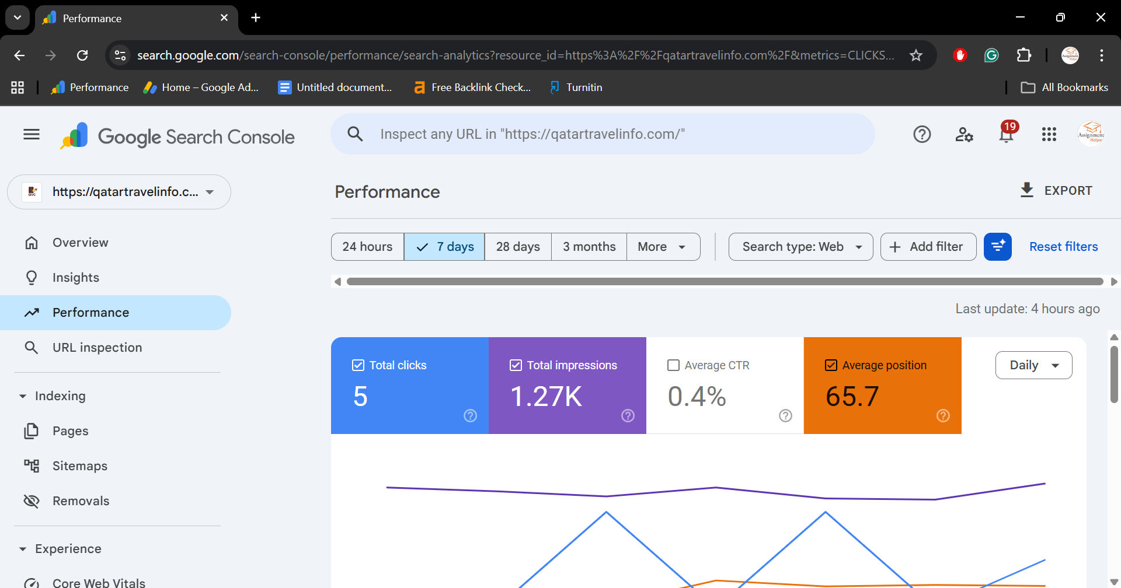Screen dimensions: 1121x588
Task: Toggle the Total clicks metric checkbox
Action: [358, 365]
